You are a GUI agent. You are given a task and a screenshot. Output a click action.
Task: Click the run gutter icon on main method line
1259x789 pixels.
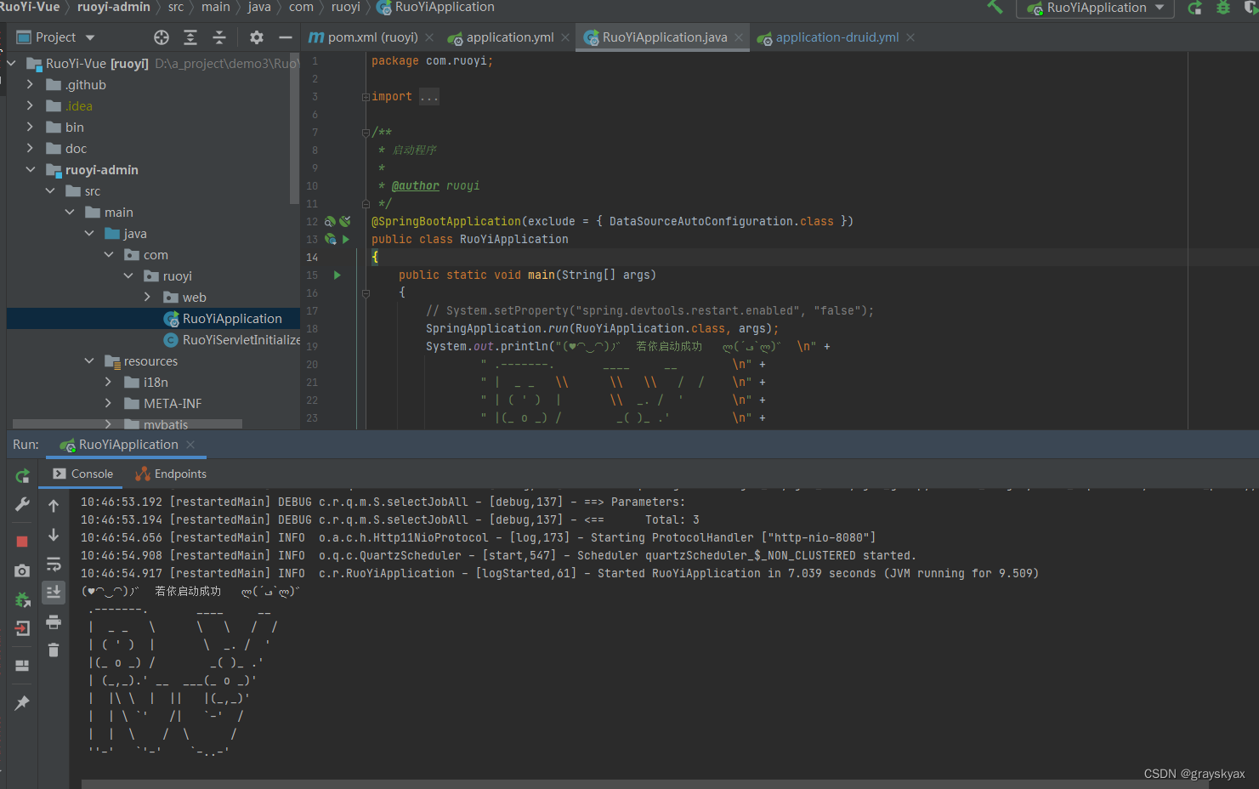click(x=337, y=275)
